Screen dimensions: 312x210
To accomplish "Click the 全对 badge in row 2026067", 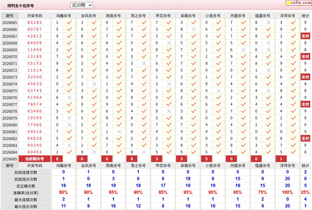I will [305, 36].
